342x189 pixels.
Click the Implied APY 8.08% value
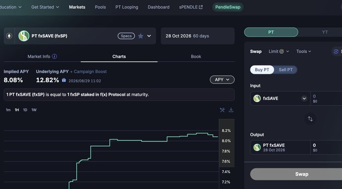point(13,80)
